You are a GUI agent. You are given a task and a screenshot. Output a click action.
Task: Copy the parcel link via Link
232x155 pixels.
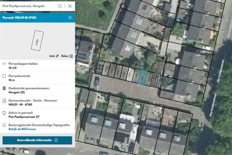[52, 56]
